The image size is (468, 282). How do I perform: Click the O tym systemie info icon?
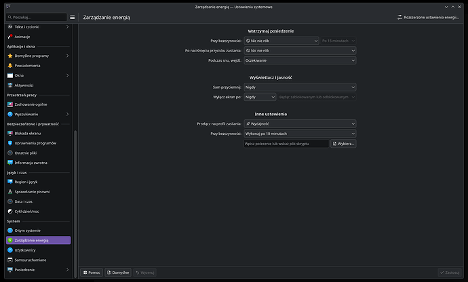(9, 230)
